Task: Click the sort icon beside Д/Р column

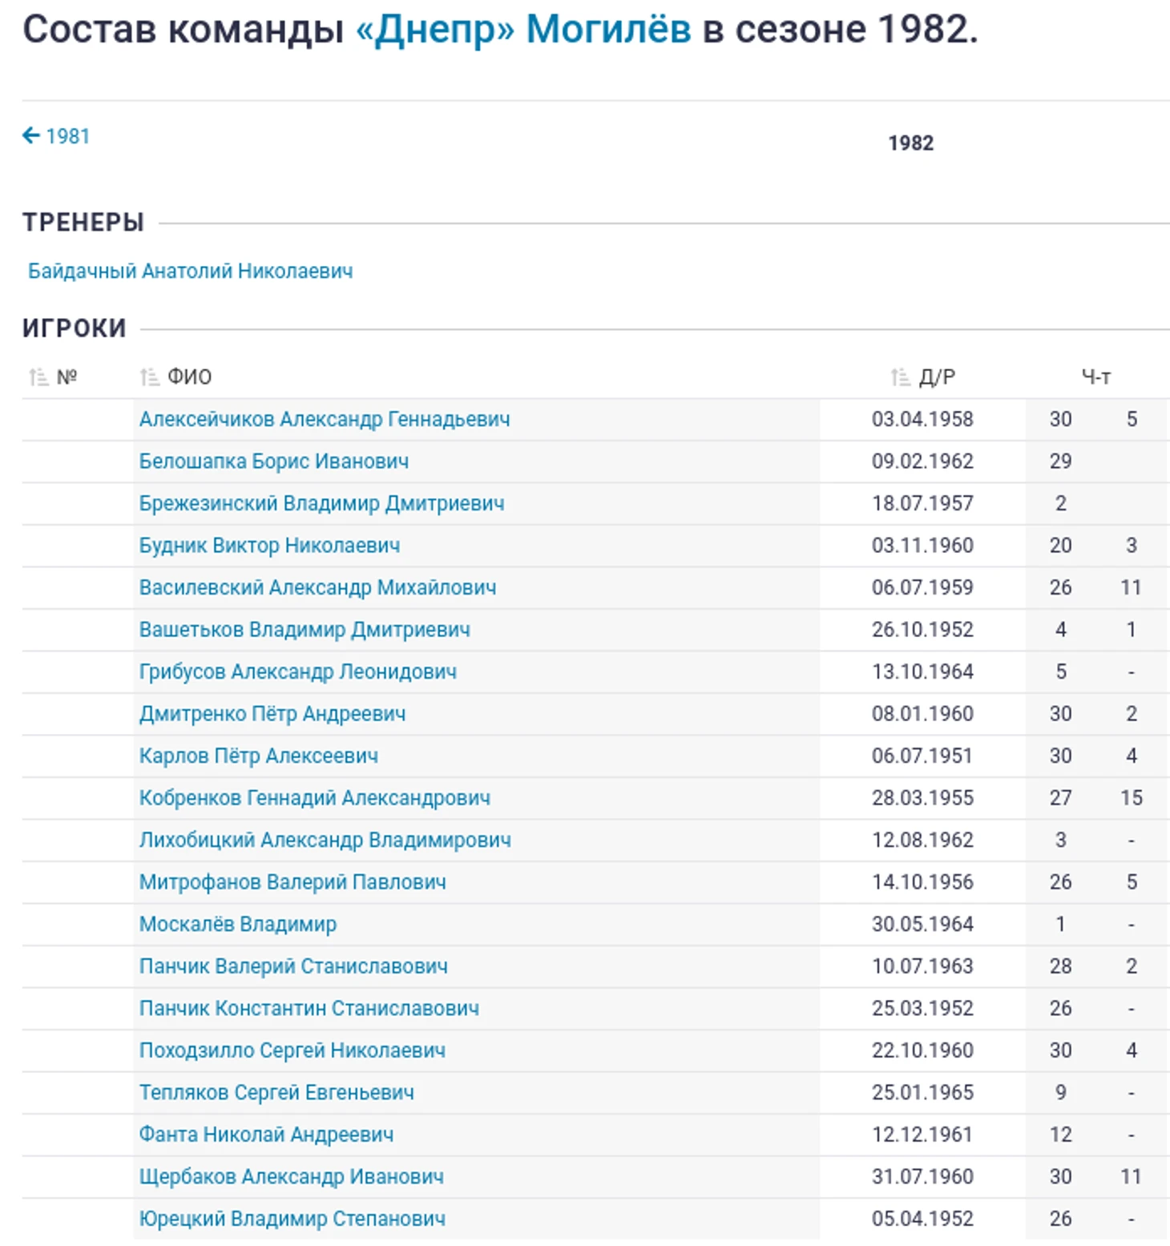Action: pyautogui.click(x=900, y=377)
